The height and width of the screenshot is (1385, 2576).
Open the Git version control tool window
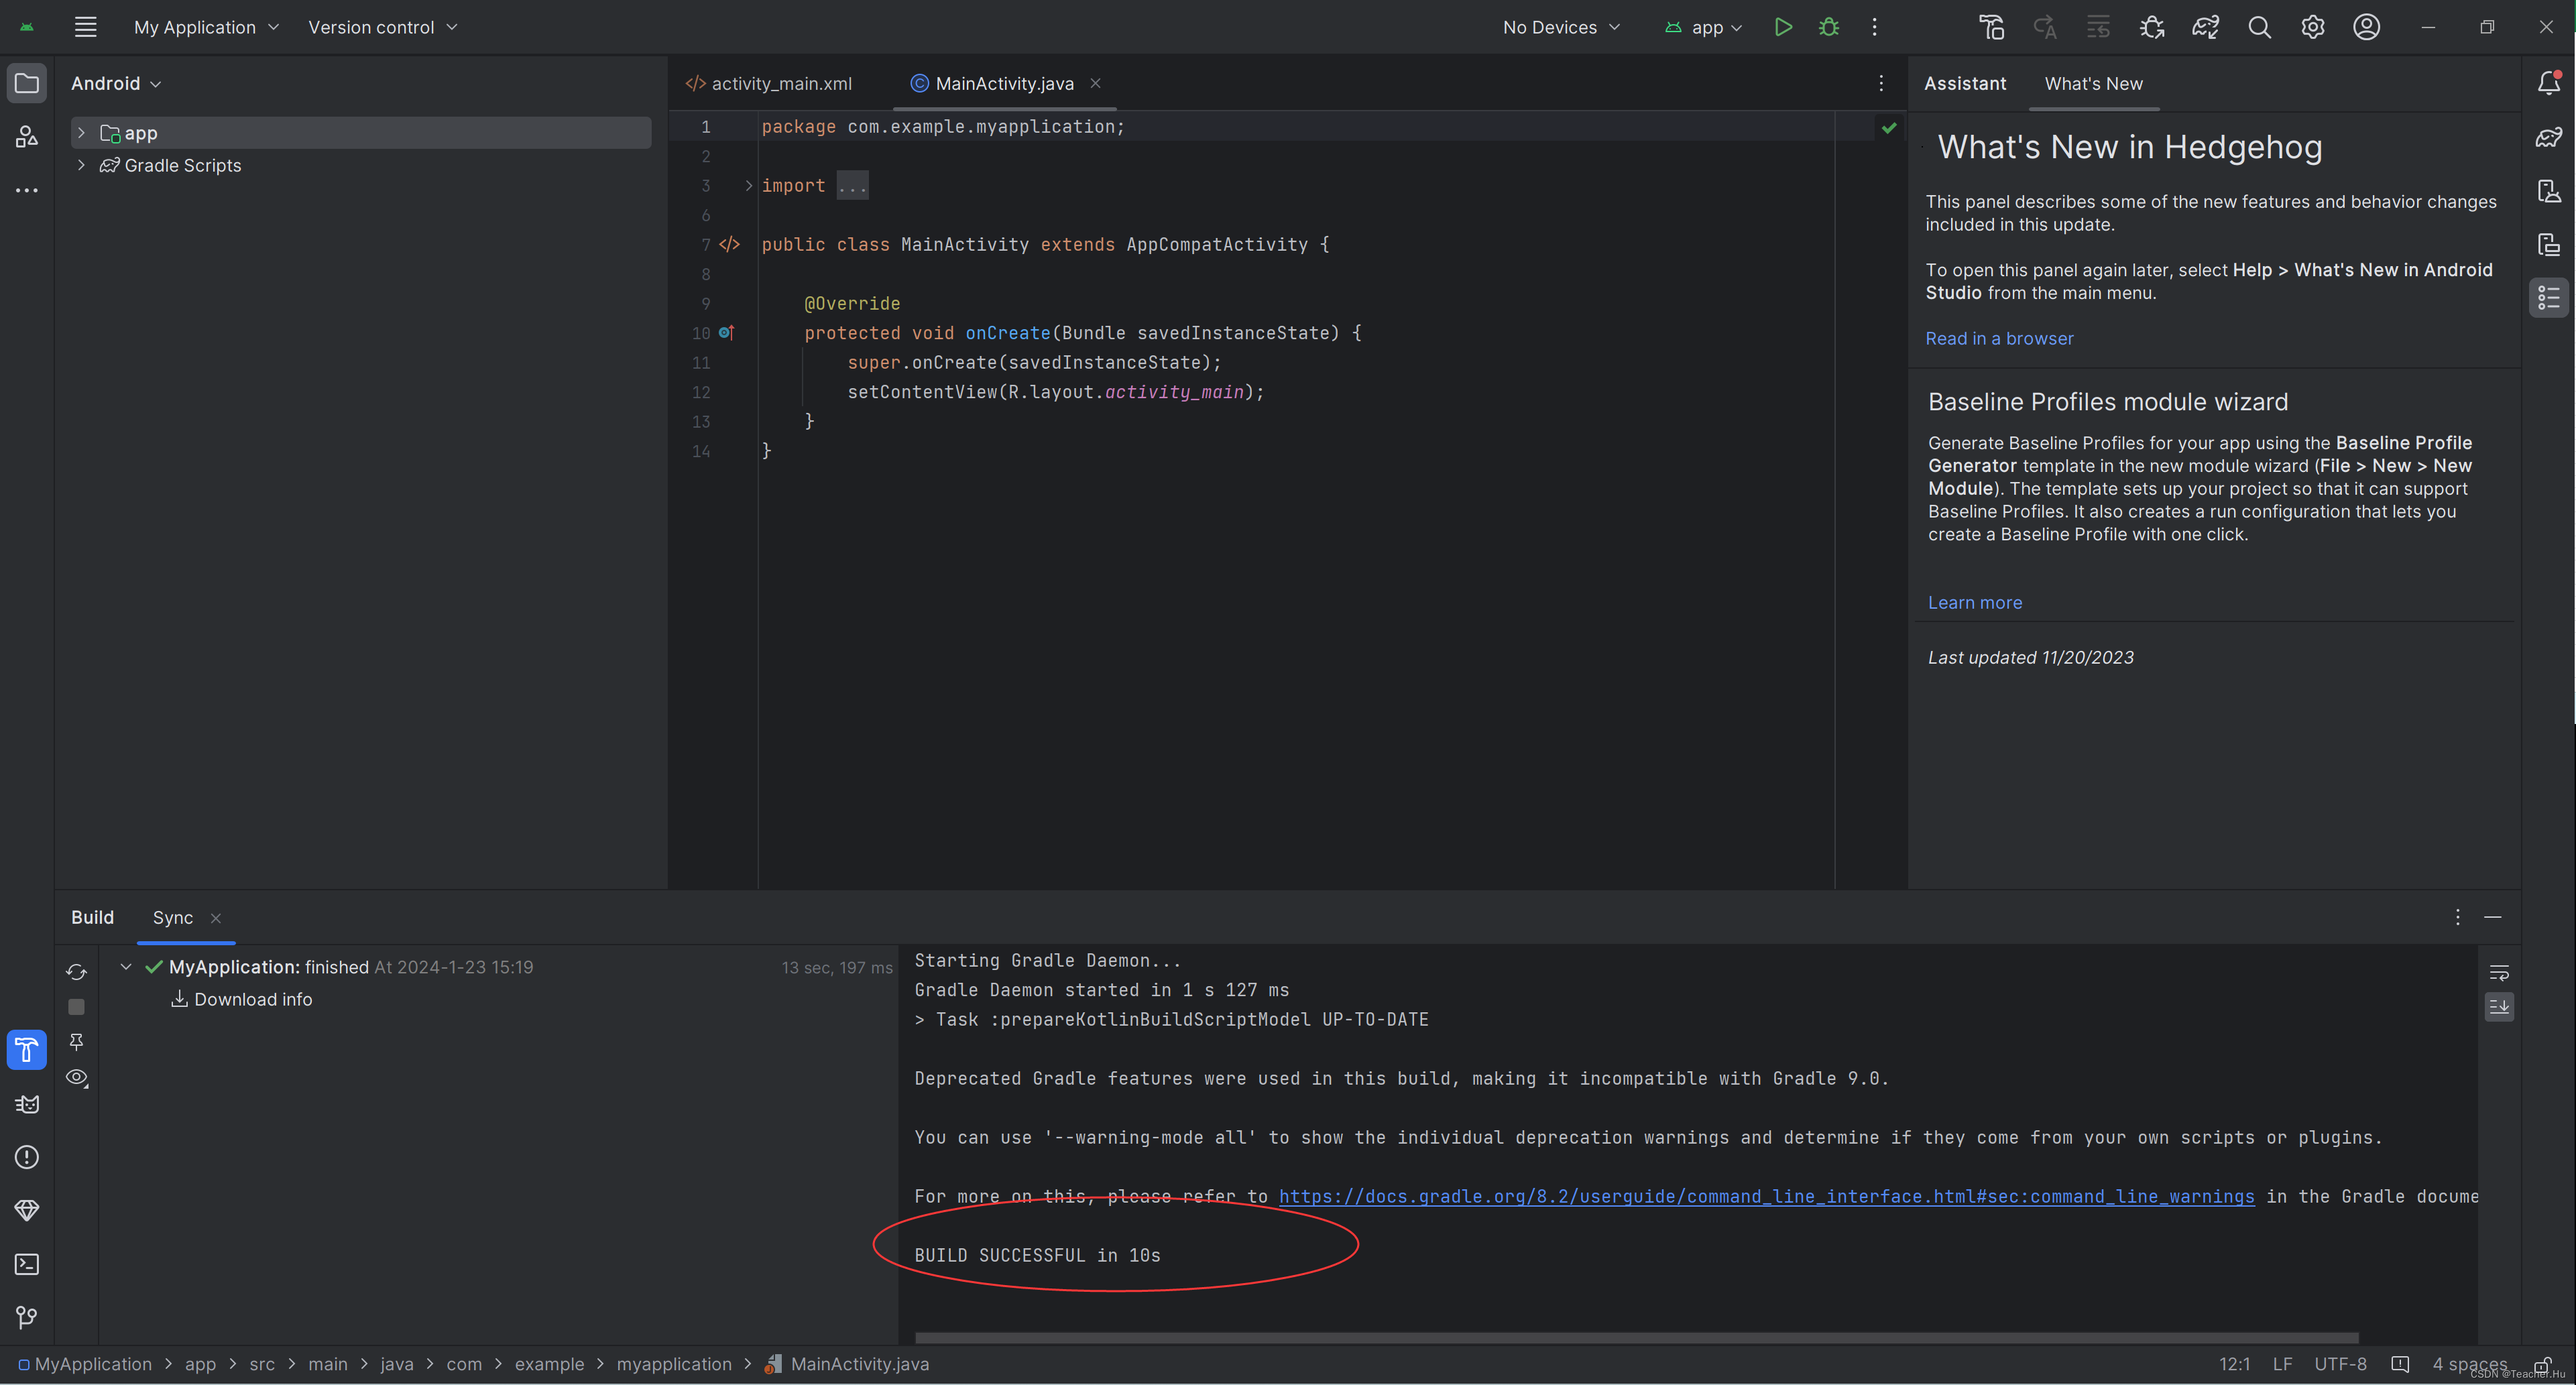[x=27, y=1317]
